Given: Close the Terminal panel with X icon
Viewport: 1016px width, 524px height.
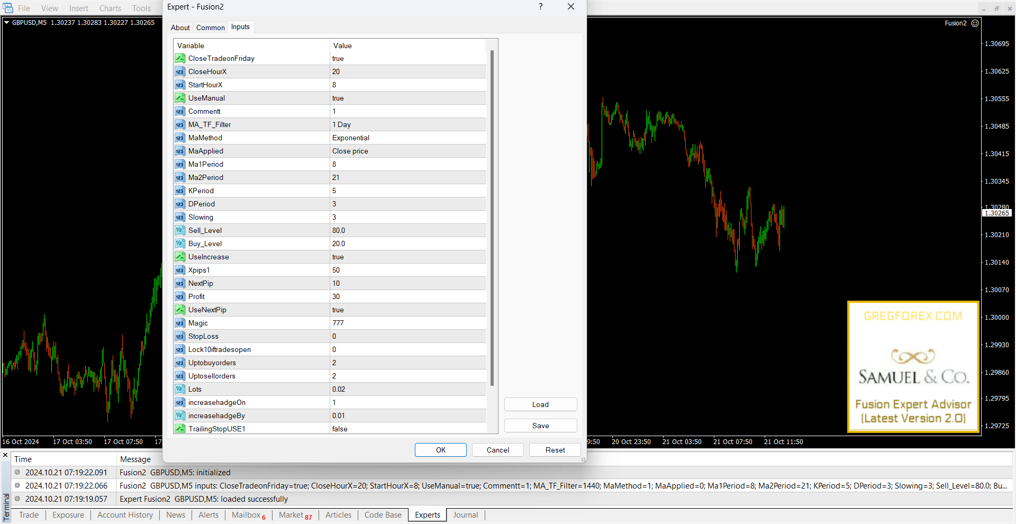Looking at the screenshot, I should (5, 455).
